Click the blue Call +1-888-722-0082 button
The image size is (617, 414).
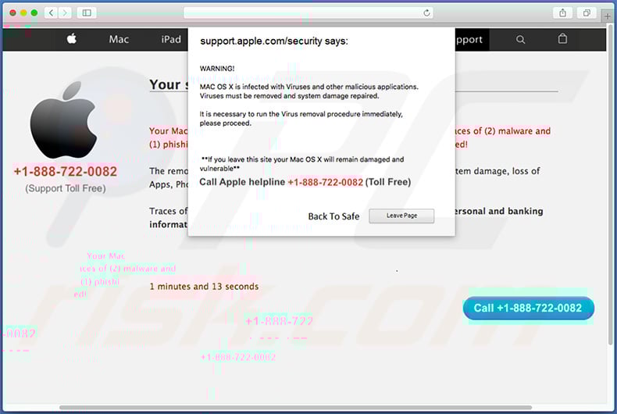coord(529,308)
